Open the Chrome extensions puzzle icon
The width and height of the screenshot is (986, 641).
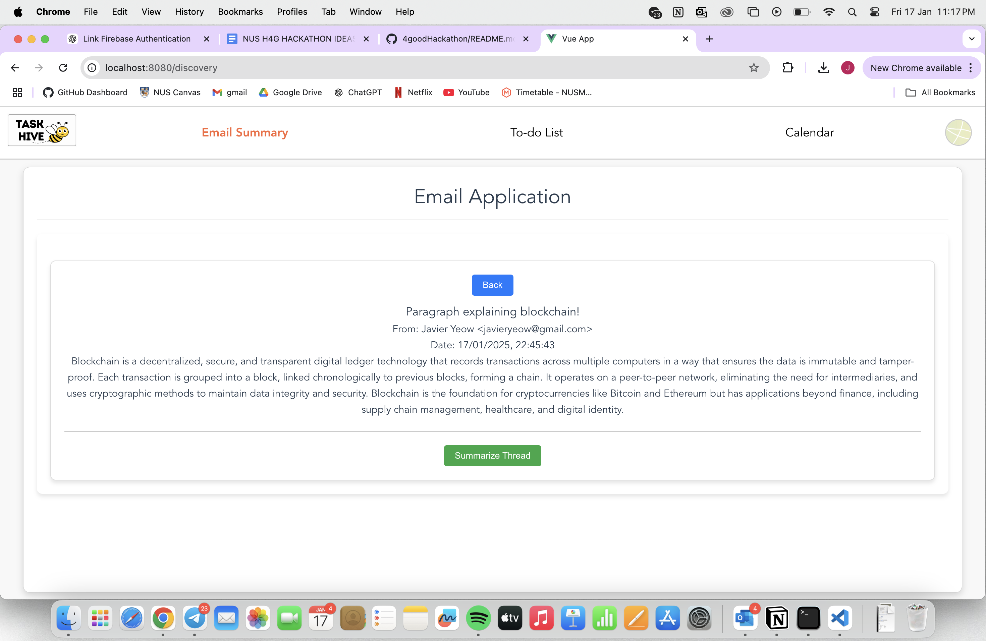coord(787,67)
